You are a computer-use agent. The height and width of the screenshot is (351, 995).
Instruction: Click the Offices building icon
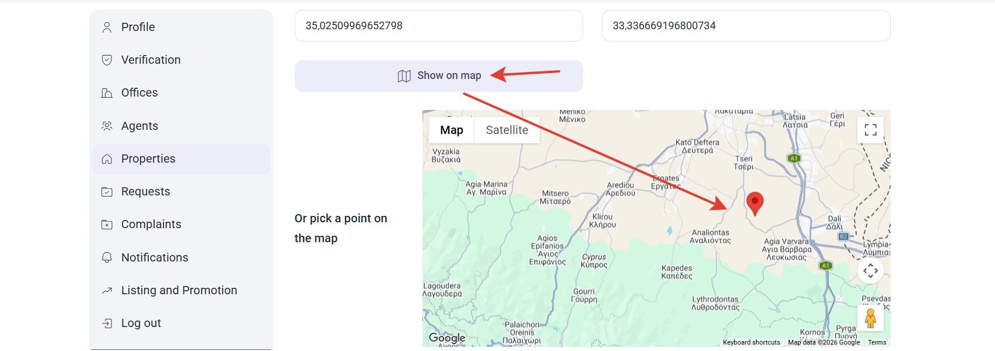point(107,92)
